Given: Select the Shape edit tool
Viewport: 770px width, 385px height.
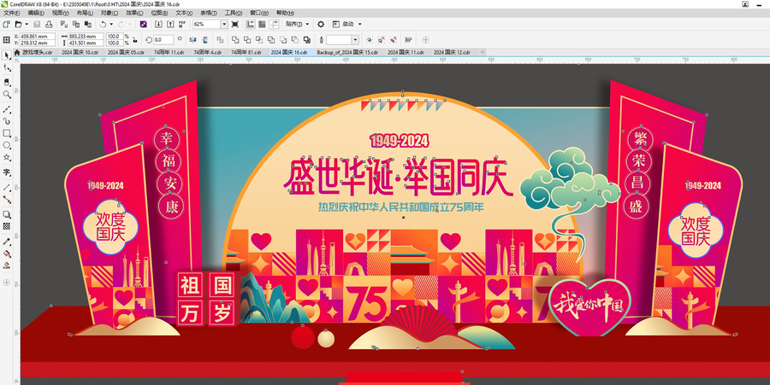Looking at the screenshot, I should [x=7, y=68].
